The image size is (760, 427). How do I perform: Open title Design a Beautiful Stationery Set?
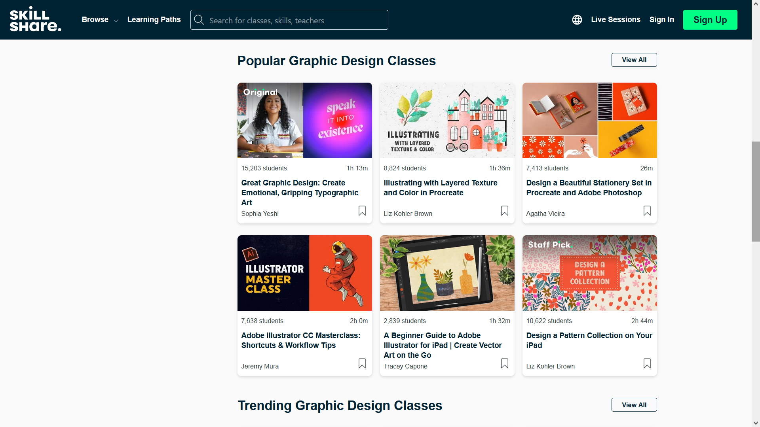[x=589, y=188]
